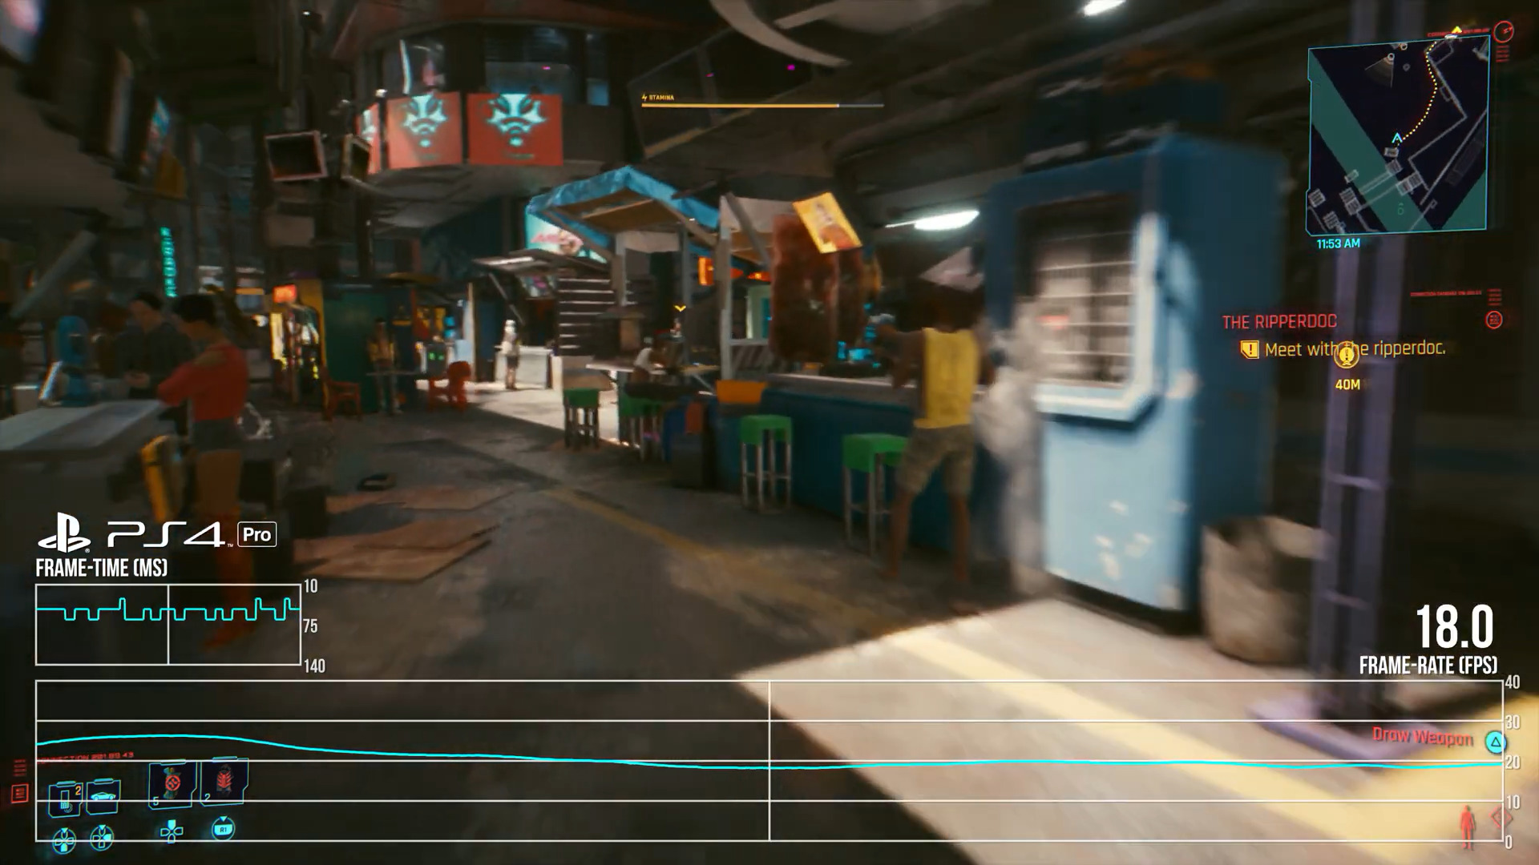Select the grenade gadget slot with count 2
The image size is (1539, 865).
[x=224, y=781]
